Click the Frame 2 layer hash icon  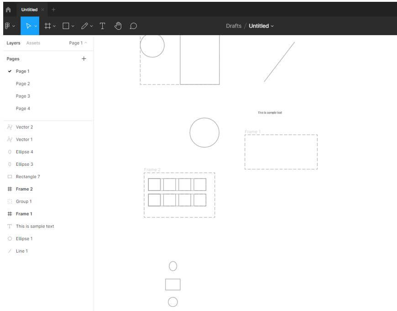point(10,189)
